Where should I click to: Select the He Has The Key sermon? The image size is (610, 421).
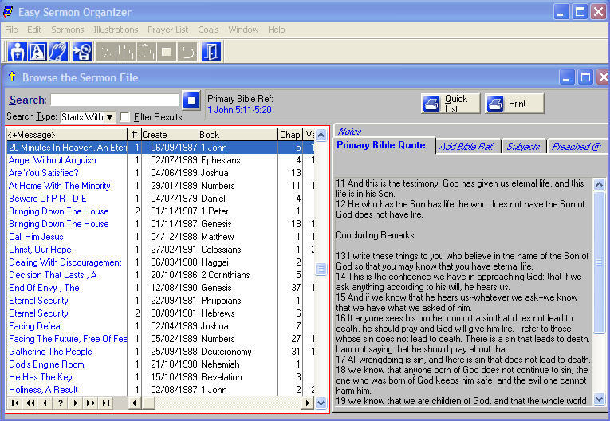[x=41, y=377]
